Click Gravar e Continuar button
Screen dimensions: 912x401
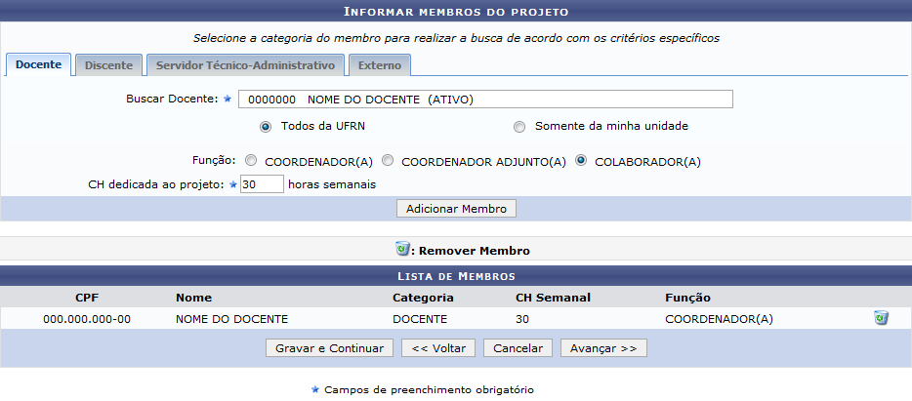(x=329, y=348)
